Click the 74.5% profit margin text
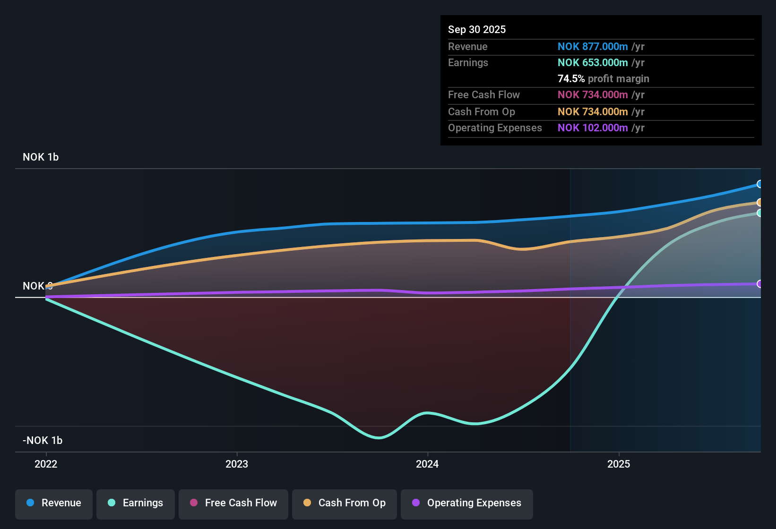The height and width of the screenshot is (529, 776). (603, 78)
